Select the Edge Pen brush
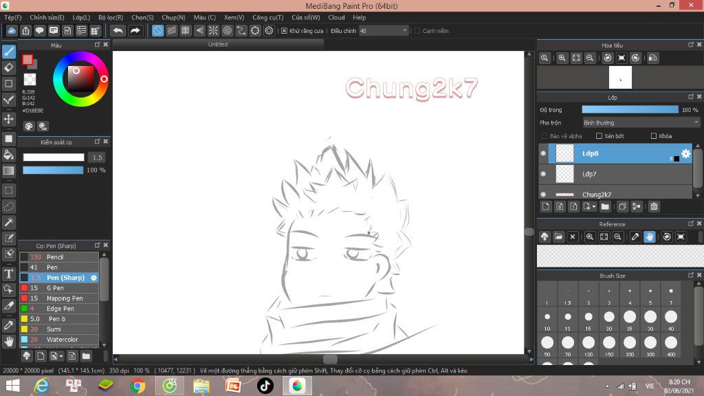704x396 pixels. point(59,309)
